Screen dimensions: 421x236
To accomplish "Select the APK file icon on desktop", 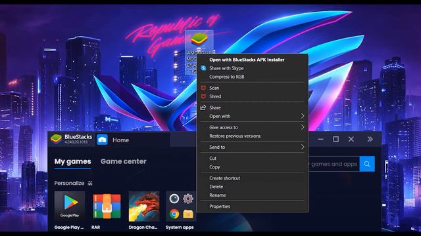I will coord(199,39).
